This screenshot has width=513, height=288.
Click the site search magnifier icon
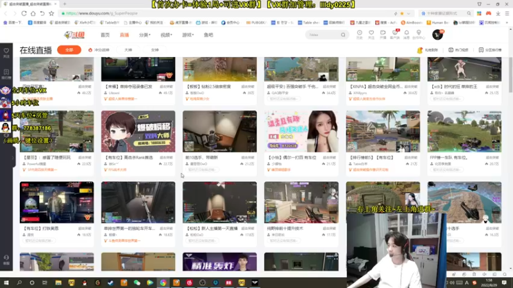tap(343, 35)
